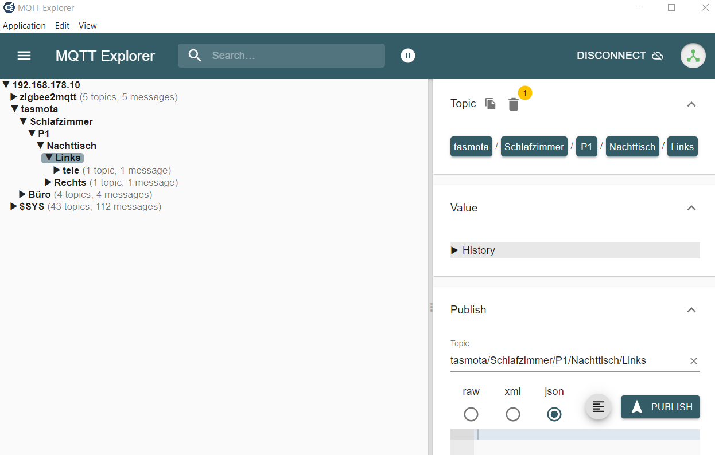Click the DISCONNECT button
The height and width of the screenshot is (455, 715).
click(x=620, y=56)
